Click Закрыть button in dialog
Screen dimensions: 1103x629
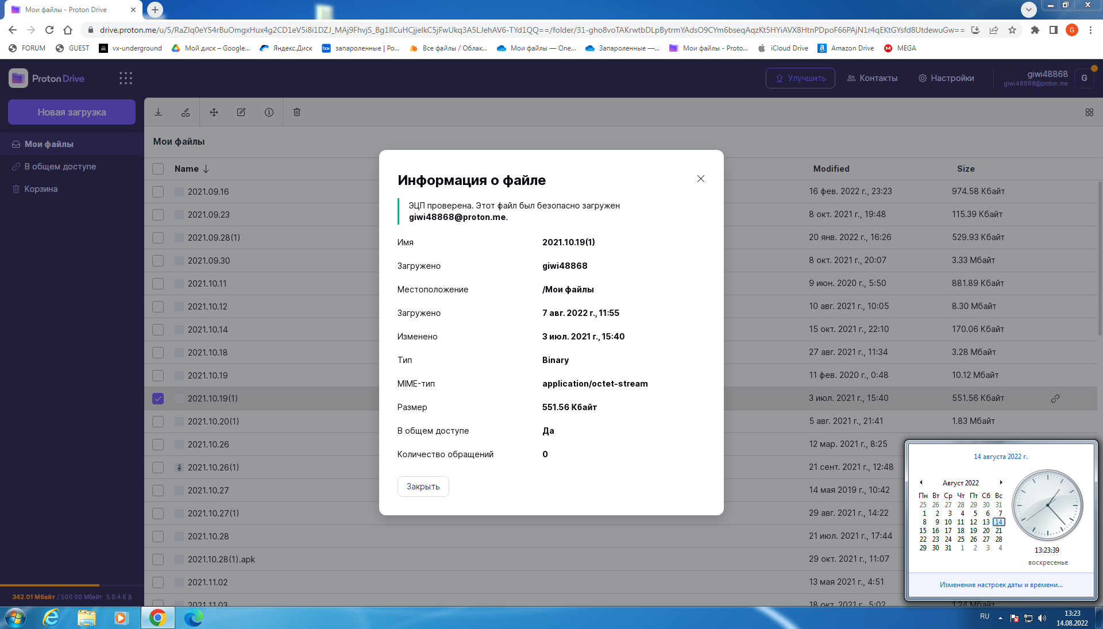coord(423,487)
